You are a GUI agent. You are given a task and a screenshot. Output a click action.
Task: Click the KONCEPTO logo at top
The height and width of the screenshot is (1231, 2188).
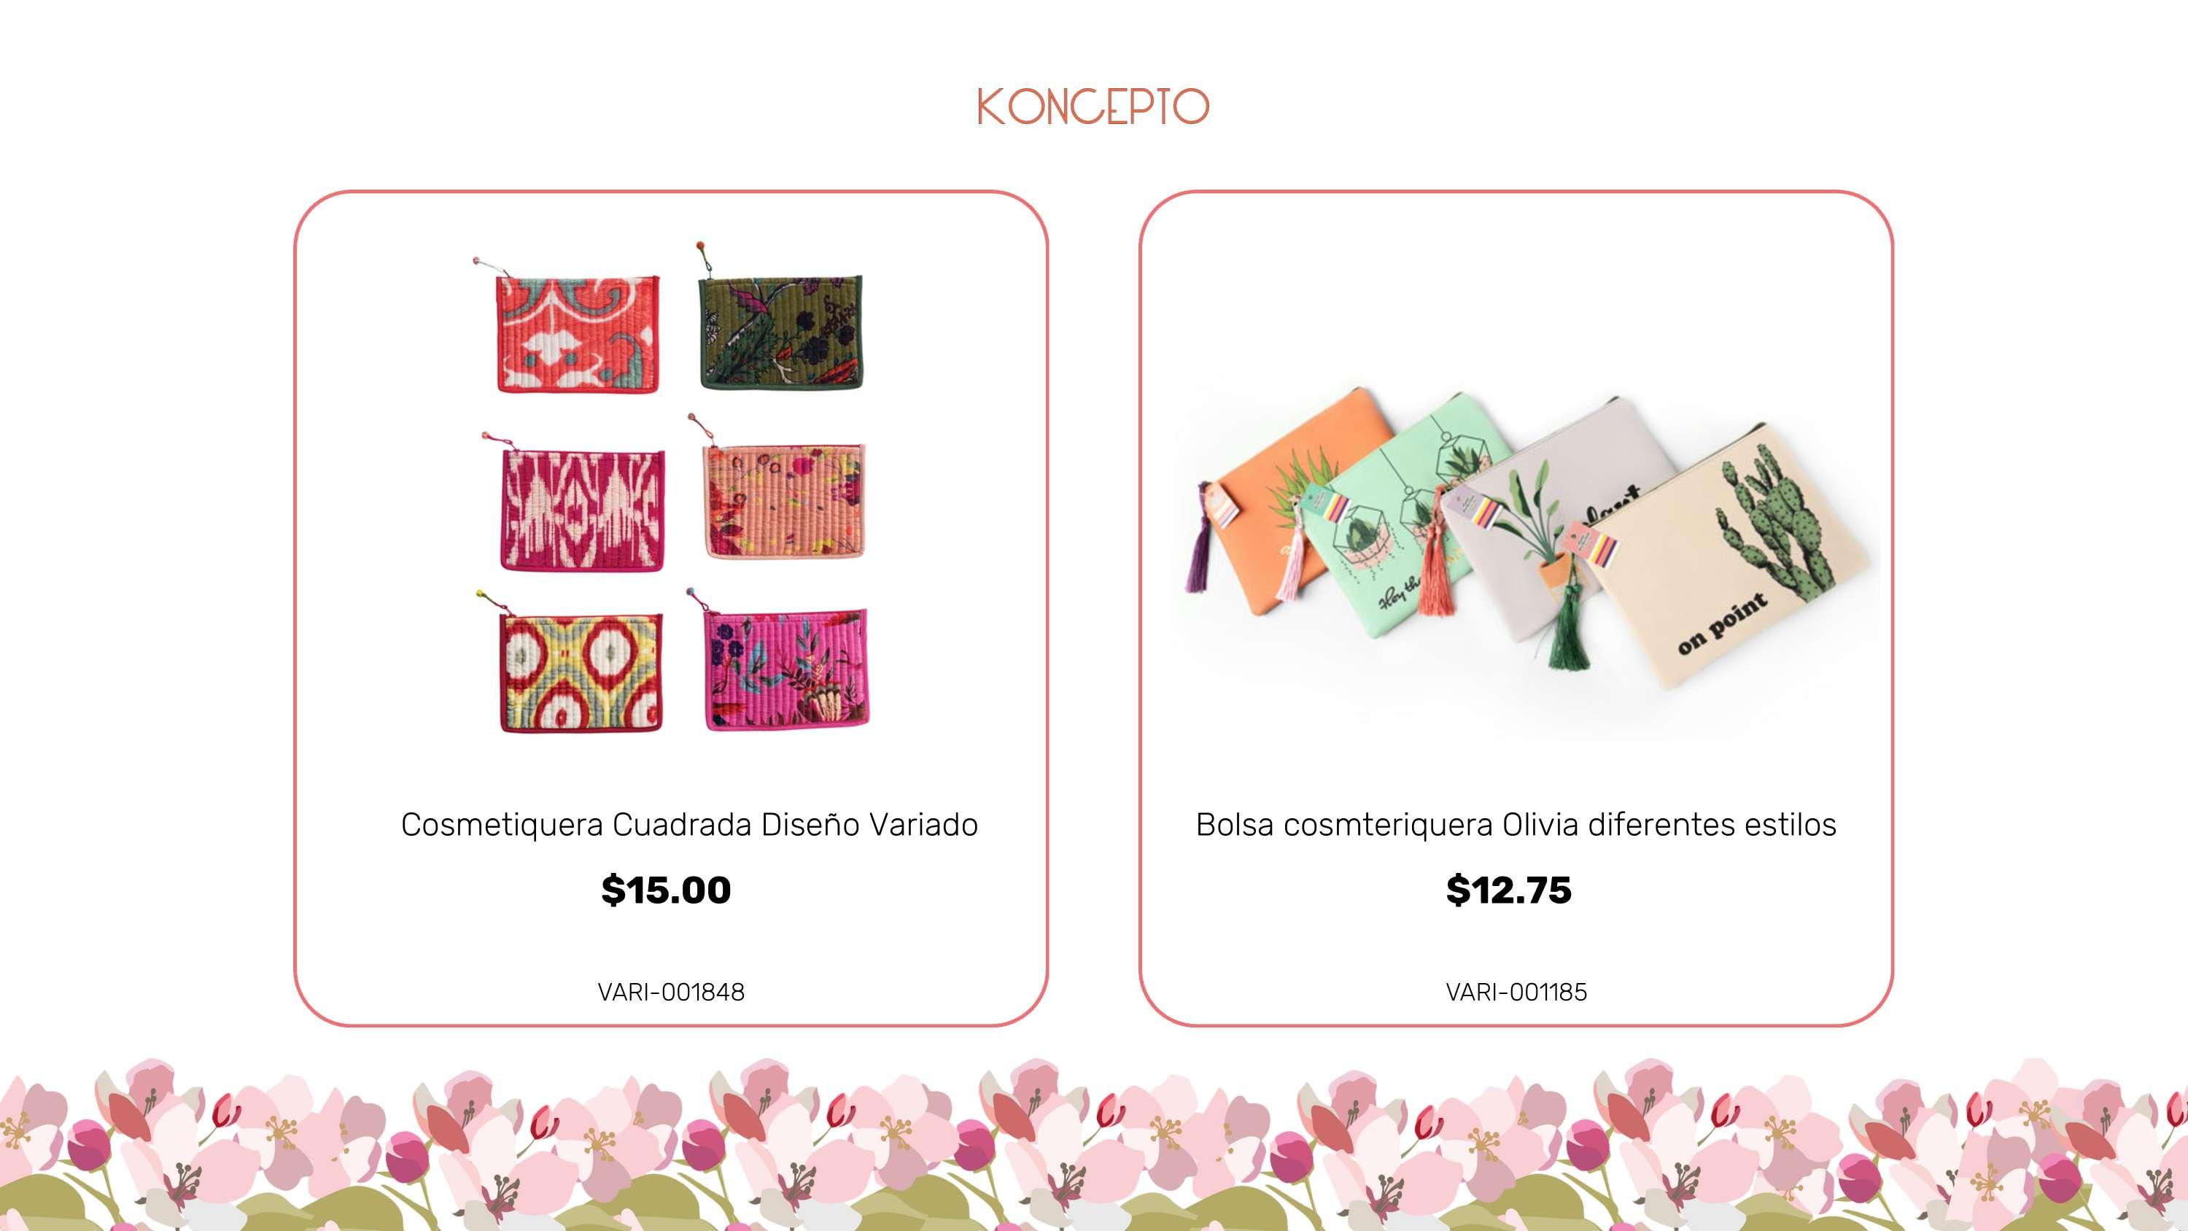pyautogui.click(x=1093, y=107)
